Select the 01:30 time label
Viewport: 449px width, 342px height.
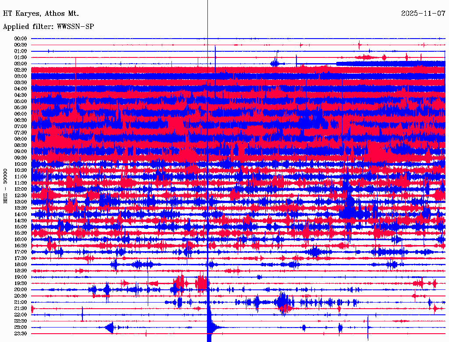[x=21, y=57]
